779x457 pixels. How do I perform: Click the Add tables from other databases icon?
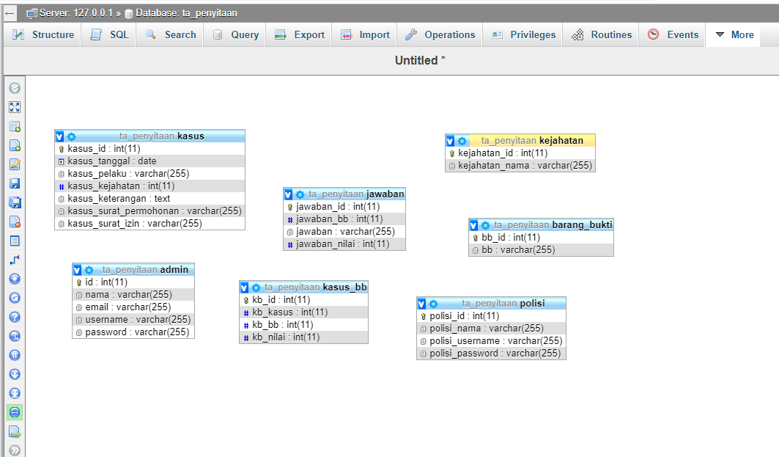[x=15, y=126]
